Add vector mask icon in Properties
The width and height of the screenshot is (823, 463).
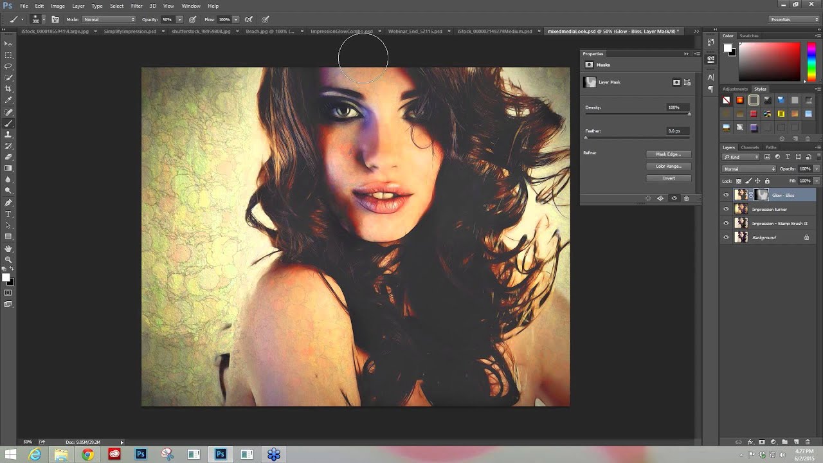pos(687,82)
